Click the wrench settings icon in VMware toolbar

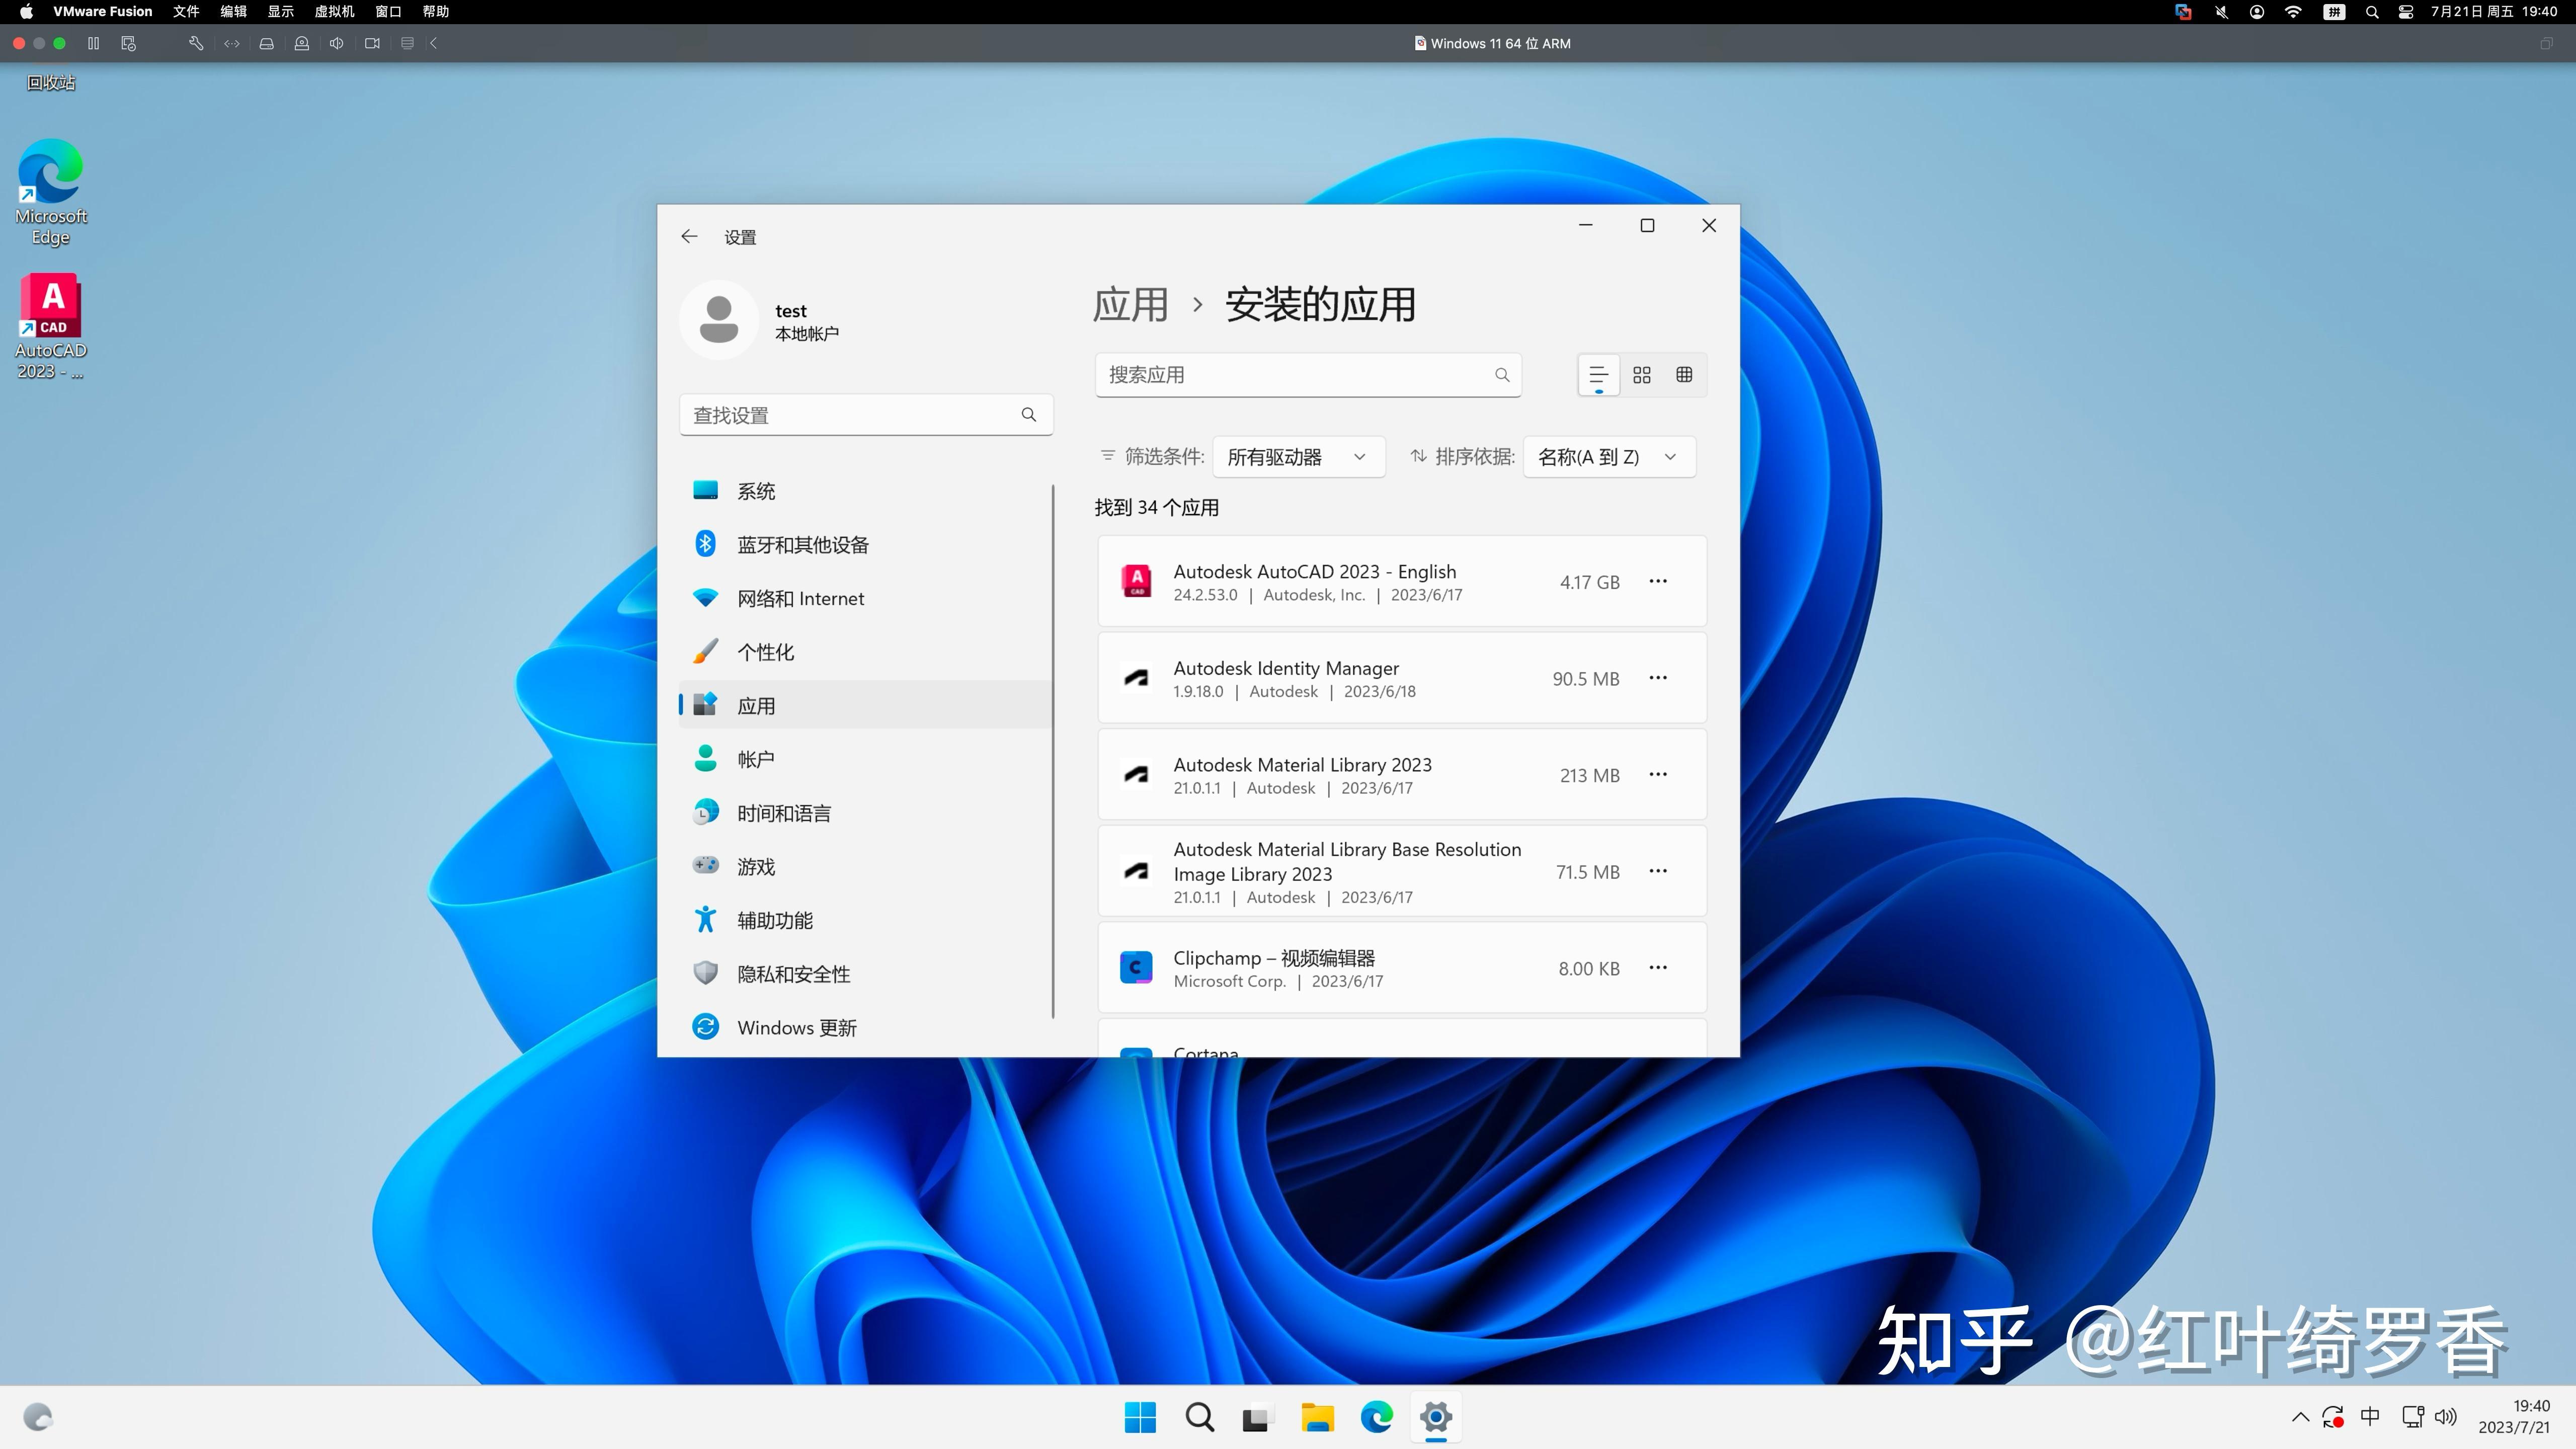(196, 43)
